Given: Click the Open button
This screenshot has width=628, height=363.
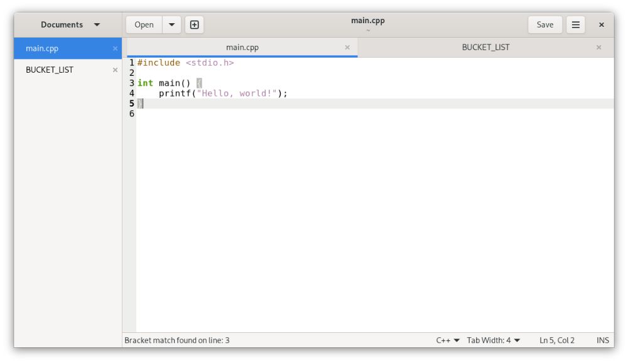Looking at the screenshot, I should (144, 25).
